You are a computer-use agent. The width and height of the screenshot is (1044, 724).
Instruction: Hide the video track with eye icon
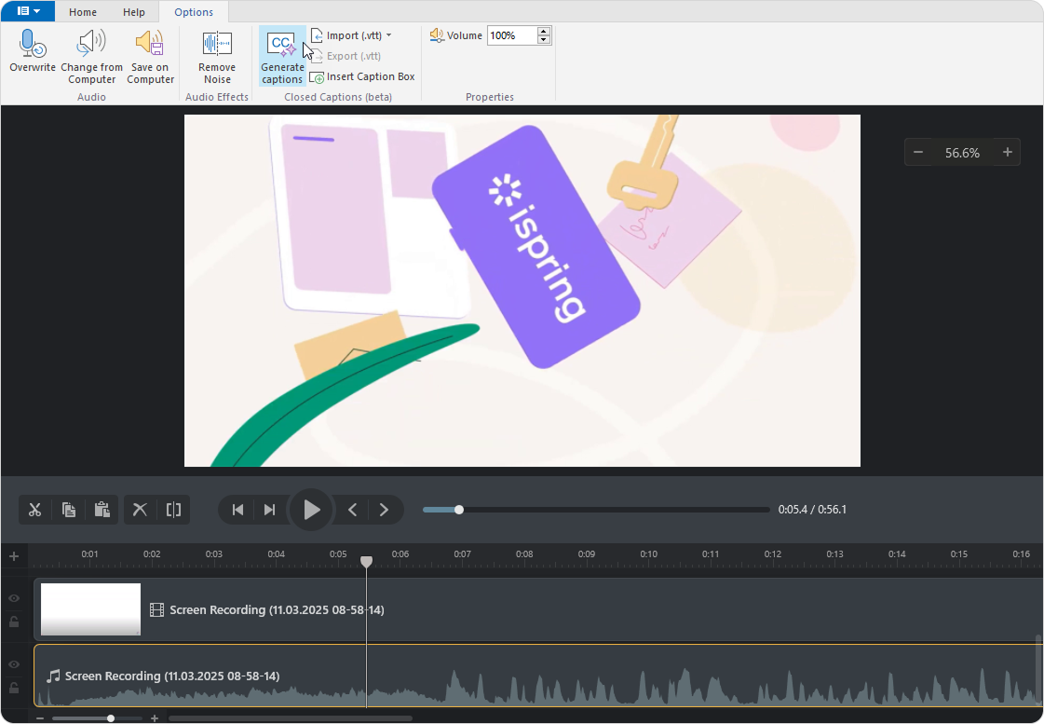tap(14, 598)
